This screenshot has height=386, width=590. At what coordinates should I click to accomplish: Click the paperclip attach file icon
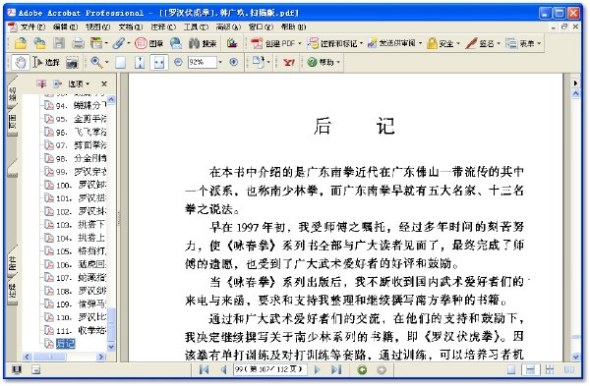click(118, 43)
